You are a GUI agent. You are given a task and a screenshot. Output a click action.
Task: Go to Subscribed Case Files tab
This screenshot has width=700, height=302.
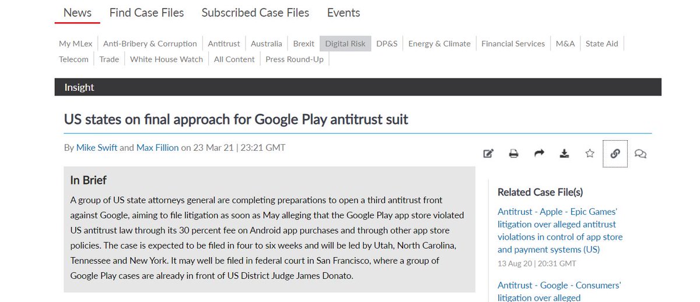pos(256,12)
